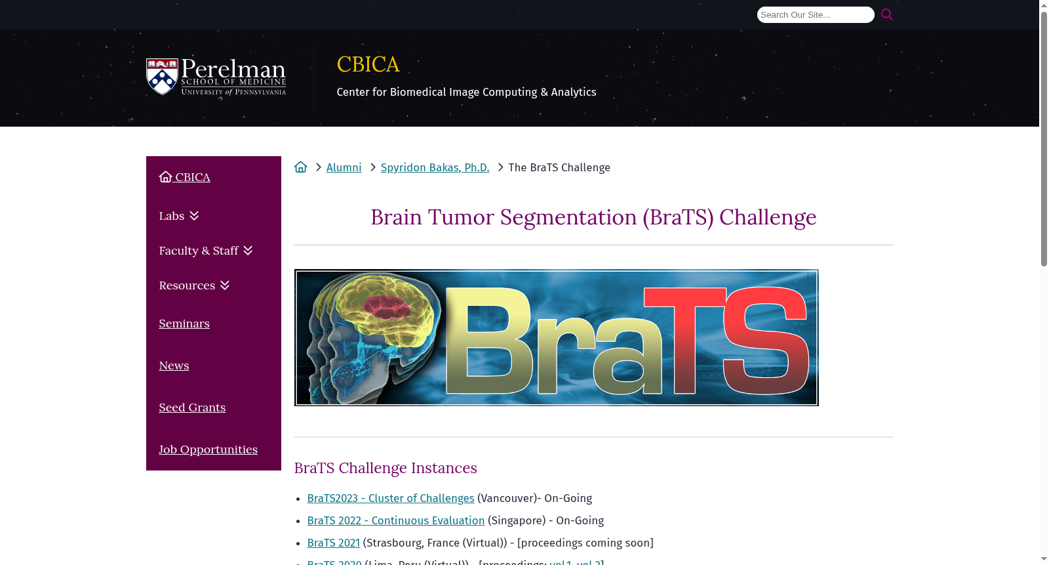
Task: Click the Center for Biomedical Image Computing tagline
Action: pyautogui.click(x=467, y=92)
